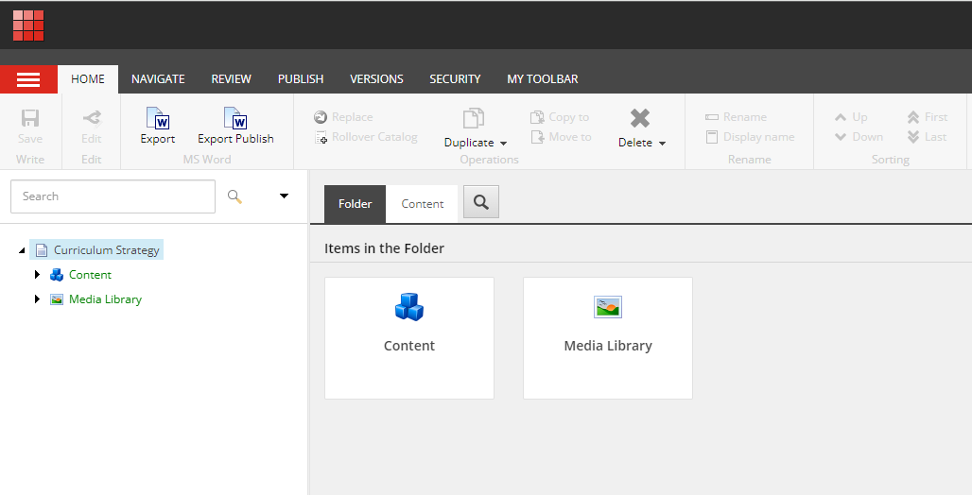
Task: Open the Content folder tile
Action: pyautogui.click(x=409, y=337)
